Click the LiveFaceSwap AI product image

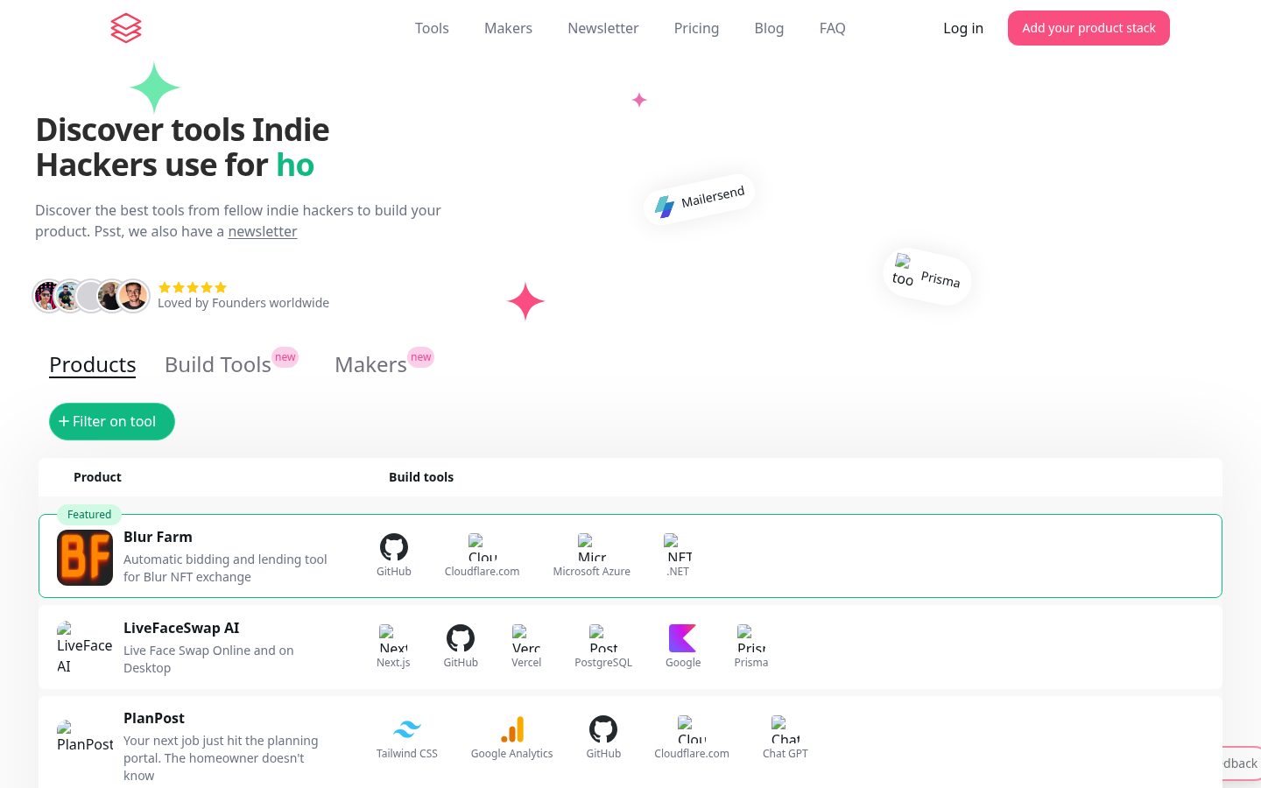tap(85, 648)
